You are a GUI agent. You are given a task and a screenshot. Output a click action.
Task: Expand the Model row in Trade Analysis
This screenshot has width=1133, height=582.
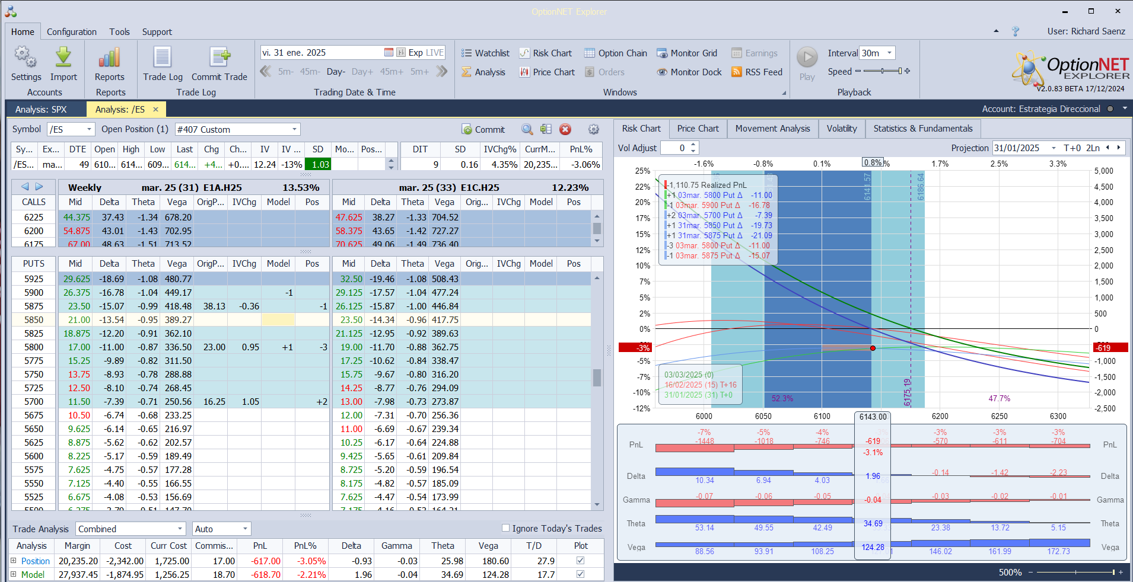point(13,574)
